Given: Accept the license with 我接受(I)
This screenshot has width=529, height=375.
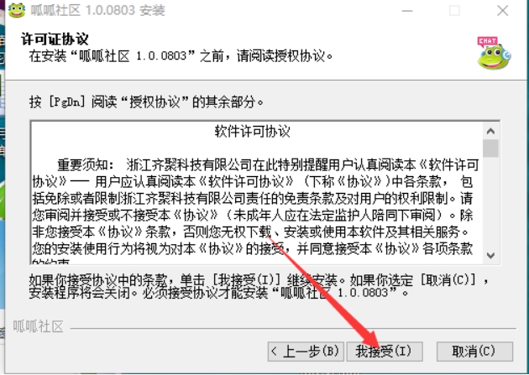Looking at the screenshot, I should [385, 352].
